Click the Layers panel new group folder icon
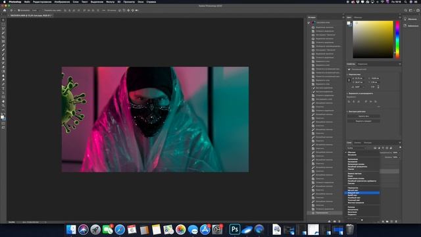The image size is (421, 237). pos(387,222)
